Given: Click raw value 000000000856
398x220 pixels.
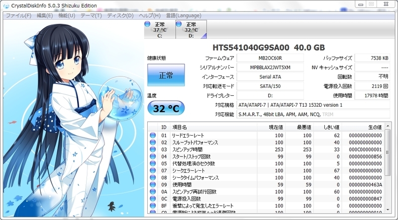Looking at the screenshot, I should (x=365, y=156).
